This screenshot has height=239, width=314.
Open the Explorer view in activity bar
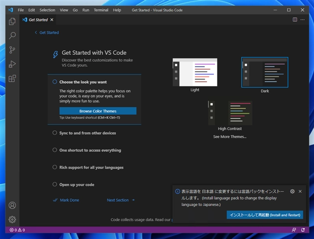(x=12, y=22)
